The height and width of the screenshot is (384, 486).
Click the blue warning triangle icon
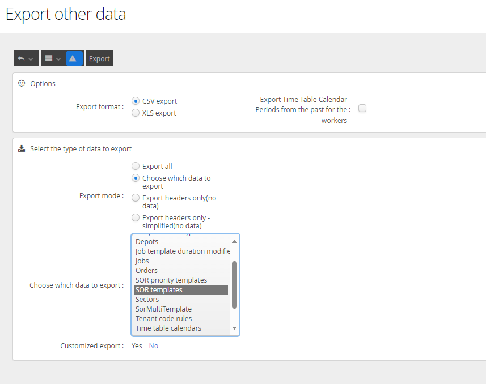point(73,58)
